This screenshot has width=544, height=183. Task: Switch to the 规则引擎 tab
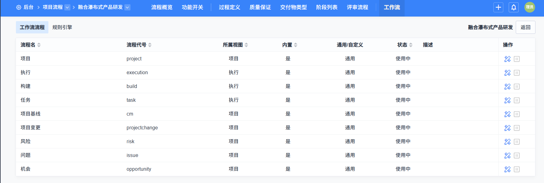62,27
